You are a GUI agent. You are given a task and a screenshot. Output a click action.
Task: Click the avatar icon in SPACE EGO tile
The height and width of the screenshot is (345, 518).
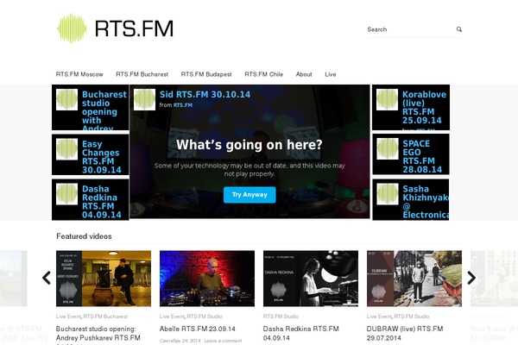388,149
